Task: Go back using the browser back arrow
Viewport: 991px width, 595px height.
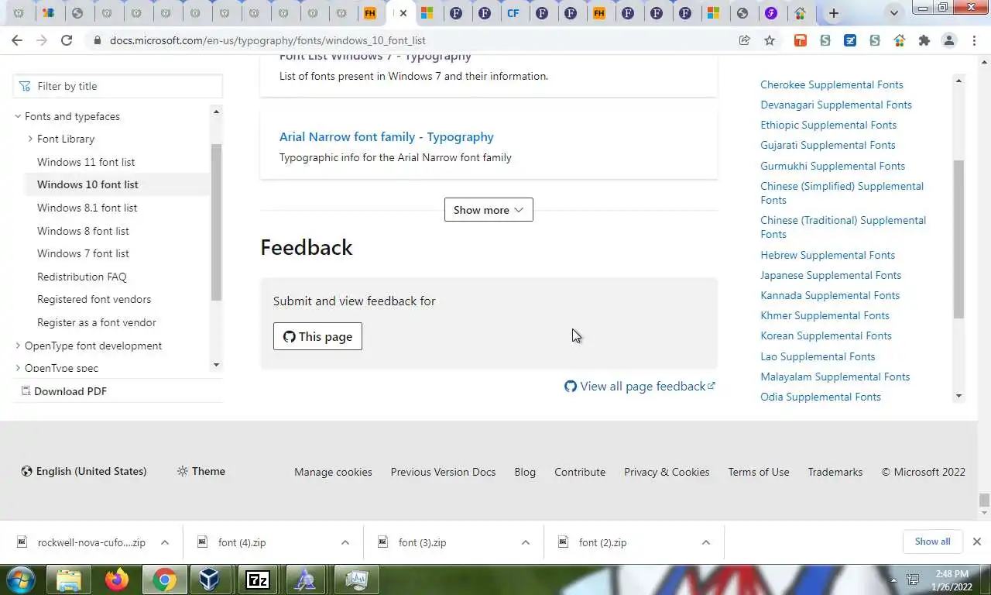Action: [17, 40]
